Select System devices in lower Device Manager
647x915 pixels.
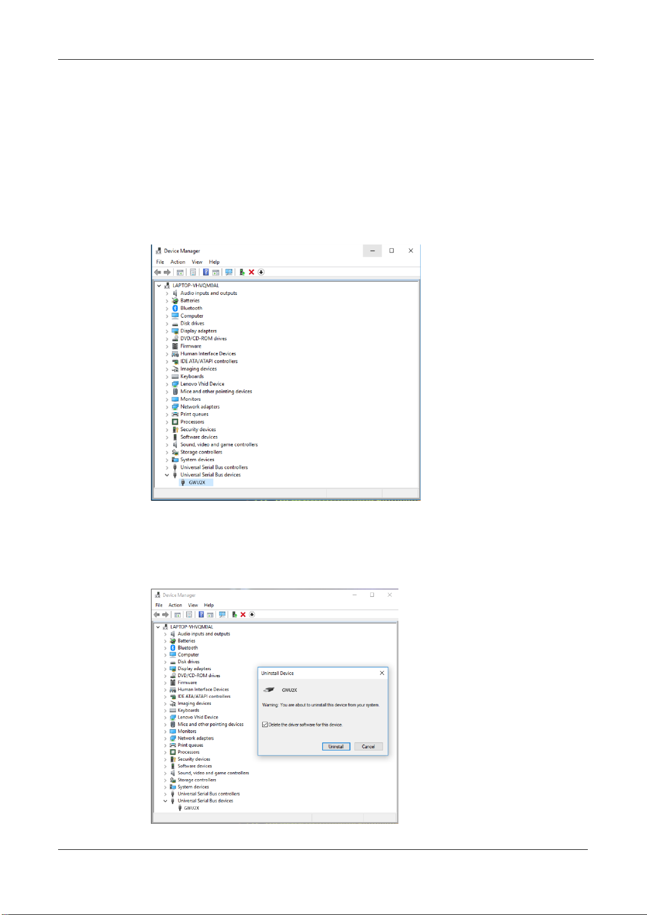click(x=193, y=787)
